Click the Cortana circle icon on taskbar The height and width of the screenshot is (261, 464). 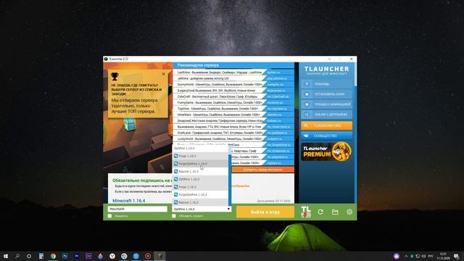tap(29, 256)
